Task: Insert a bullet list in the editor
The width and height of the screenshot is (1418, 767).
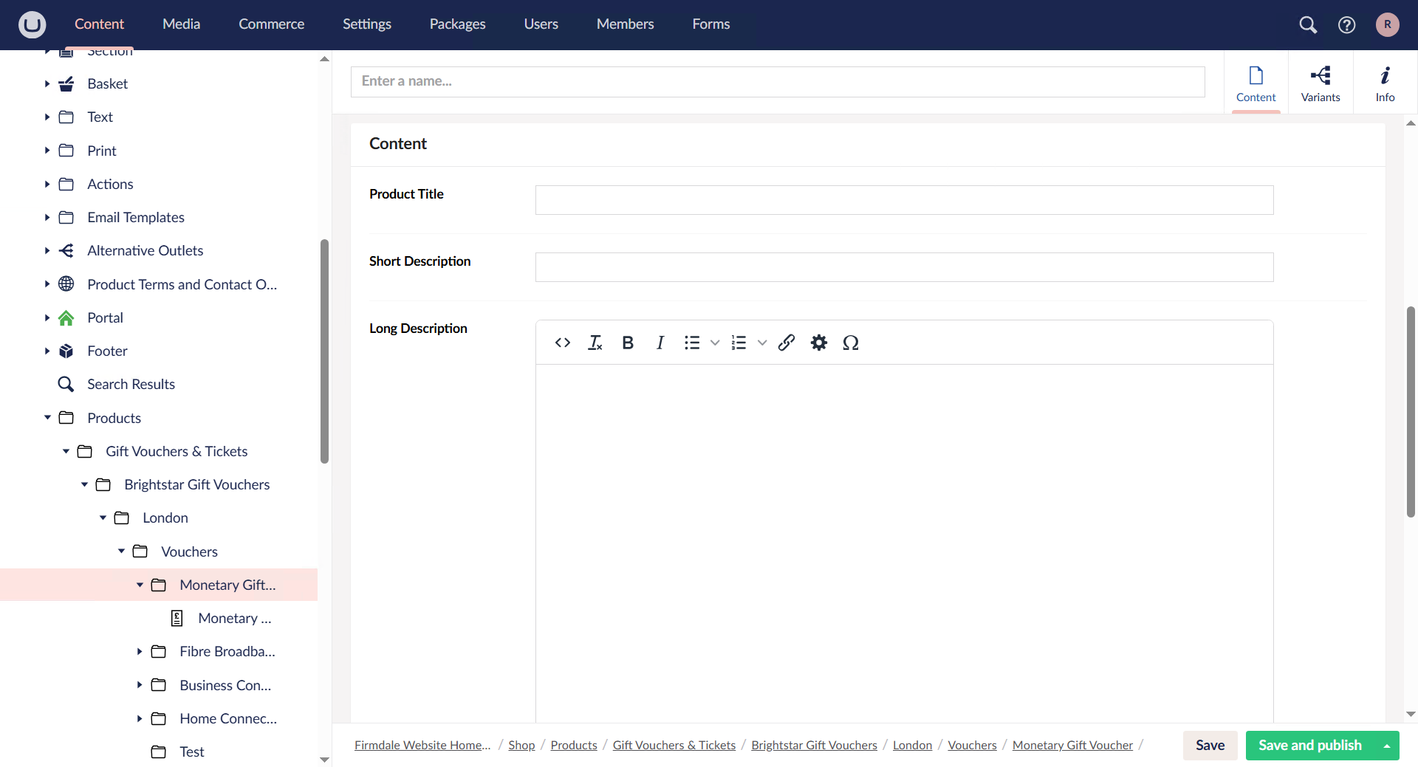Action: (x=692, y=343)
